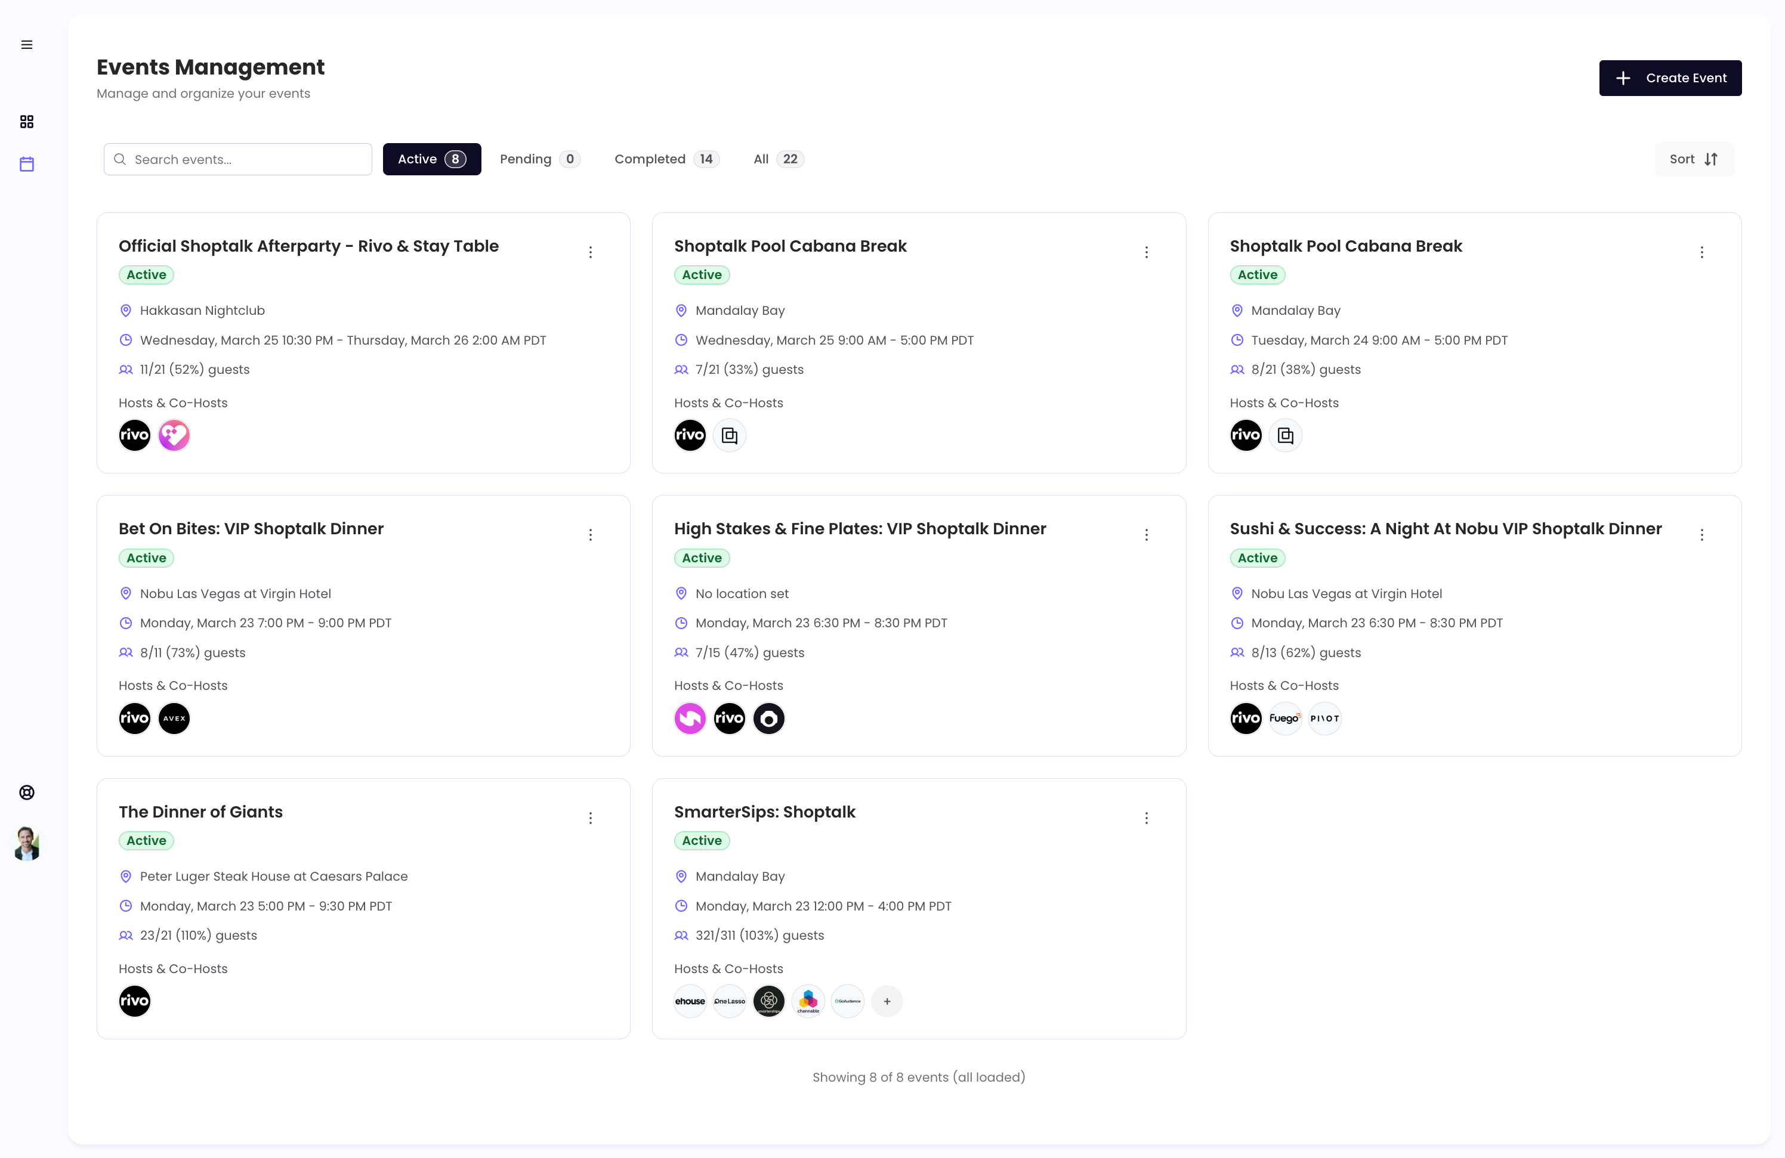
Task: Click the PIVOT co-host logo
Action: (x=1324, y=718)
